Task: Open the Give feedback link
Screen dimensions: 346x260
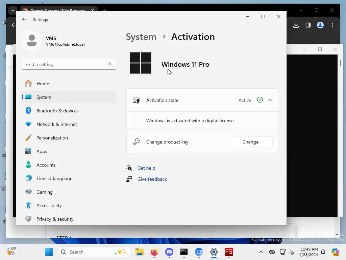Action: 152,179
